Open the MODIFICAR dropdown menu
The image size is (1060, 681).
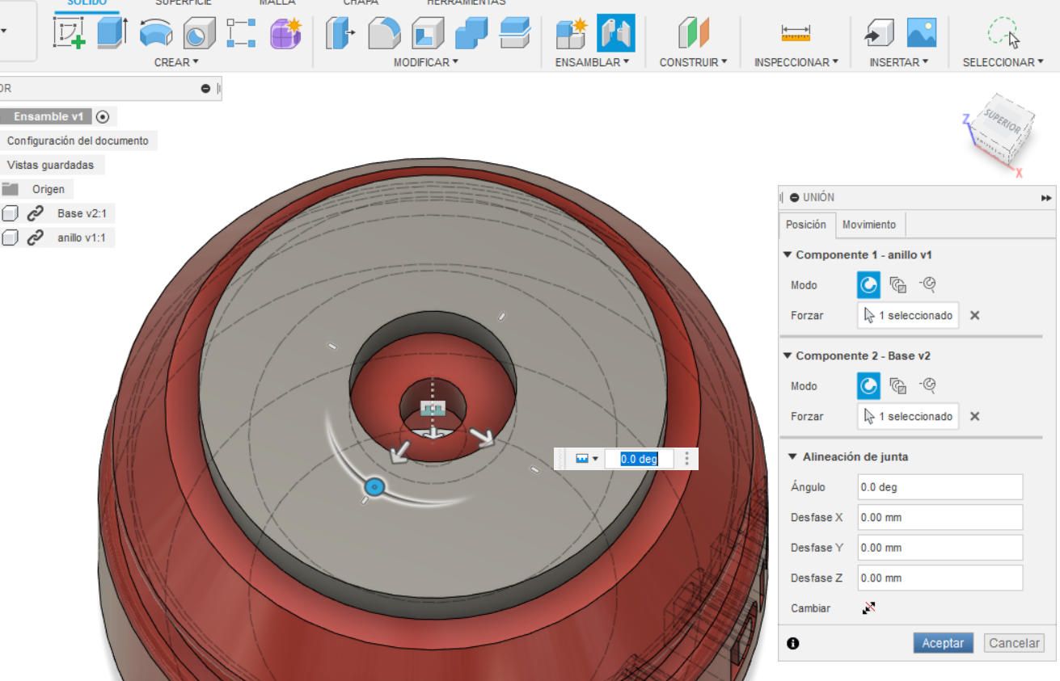pyautogui.click(x=426, y=62)
